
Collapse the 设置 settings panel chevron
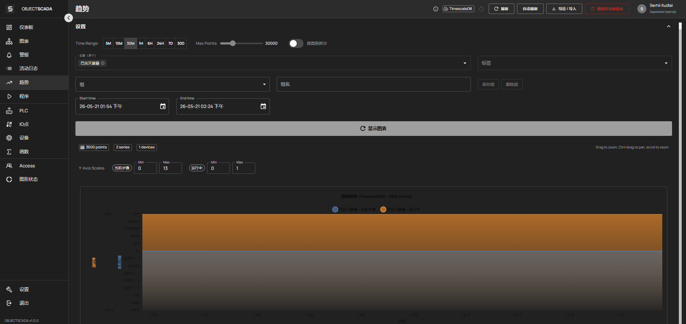[668, 26]
